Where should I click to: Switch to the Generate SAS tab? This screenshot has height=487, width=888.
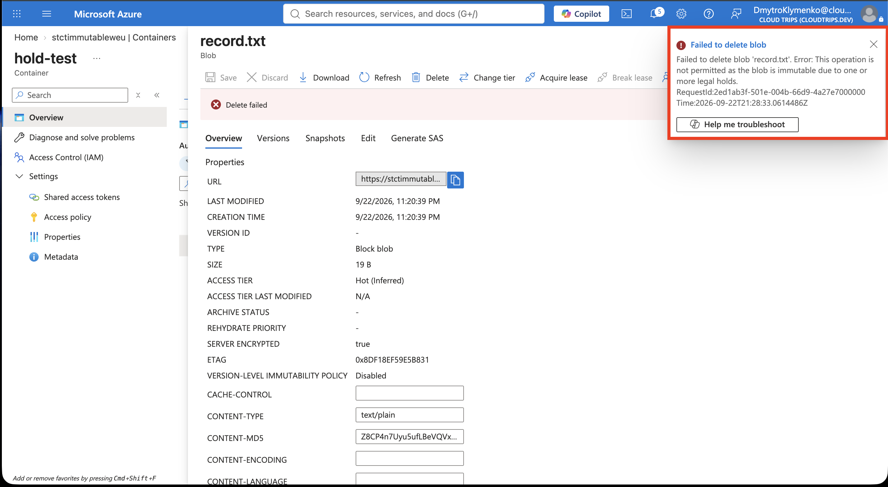(417, 138)
